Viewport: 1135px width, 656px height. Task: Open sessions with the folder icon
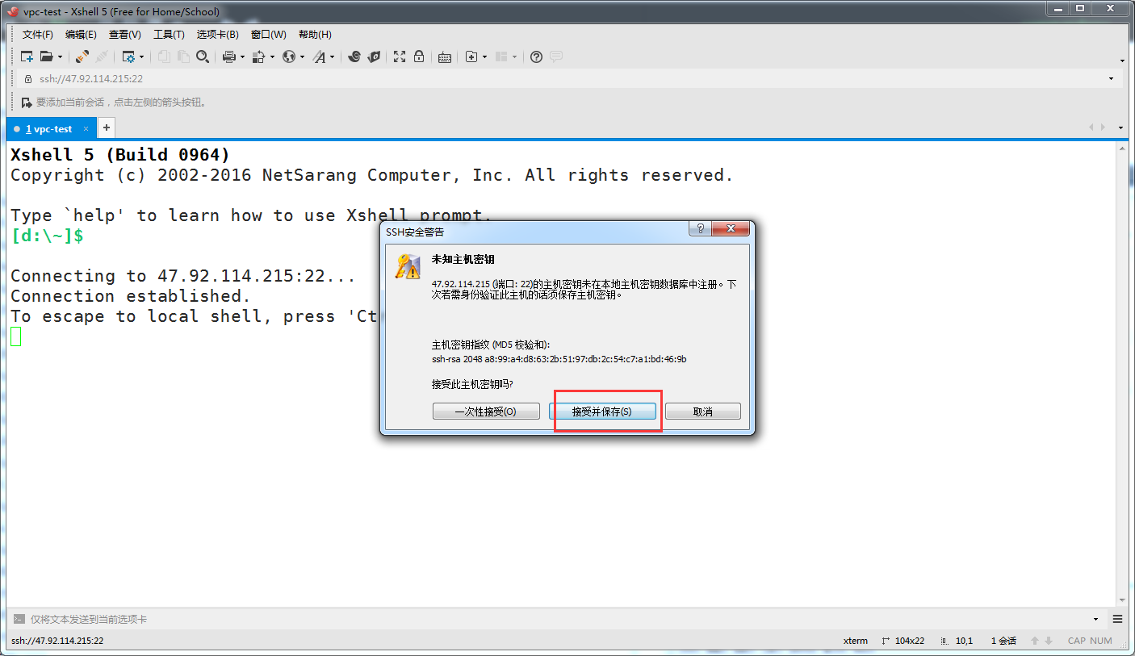point(45,56)
